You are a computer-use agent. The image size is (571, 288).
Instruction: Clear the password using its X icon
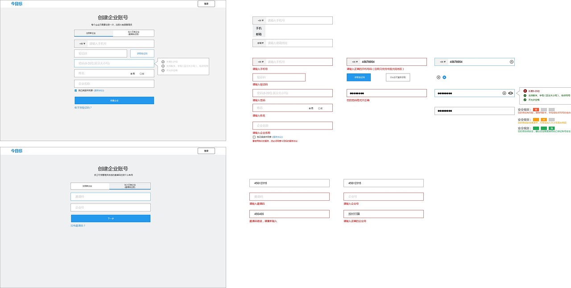[504, 93]
